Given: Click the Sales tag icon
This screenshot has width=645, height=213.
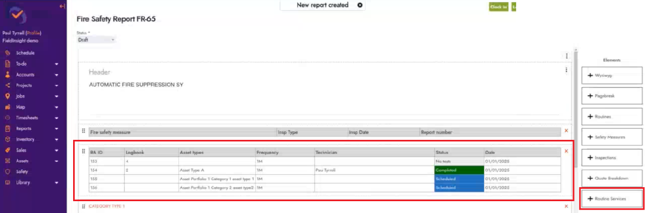Looking at the screenshot, I should pos(8,150).
